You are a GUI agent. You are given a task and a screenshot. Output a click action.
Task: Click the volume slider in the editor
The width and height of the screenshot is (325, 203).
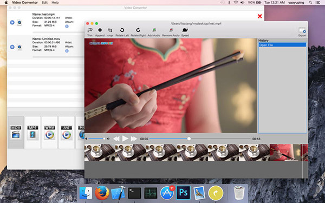point(96,139)
